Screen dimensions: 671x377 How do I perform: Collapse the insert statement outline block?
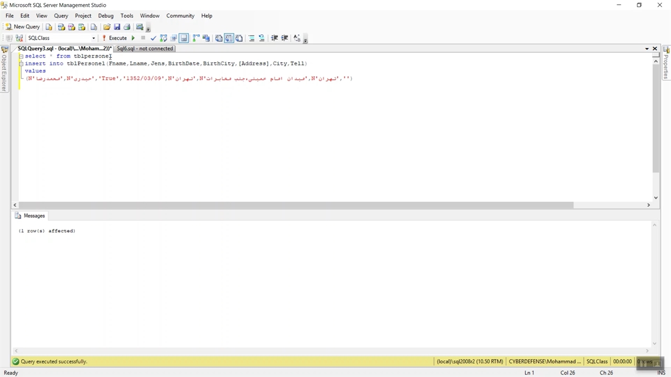click(x=21, y=63)
